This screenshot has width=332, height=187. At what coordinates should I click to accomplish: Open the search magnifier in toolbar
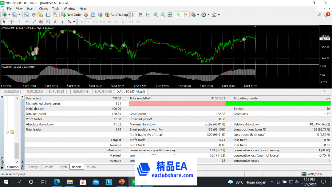(x=319, y=15)
